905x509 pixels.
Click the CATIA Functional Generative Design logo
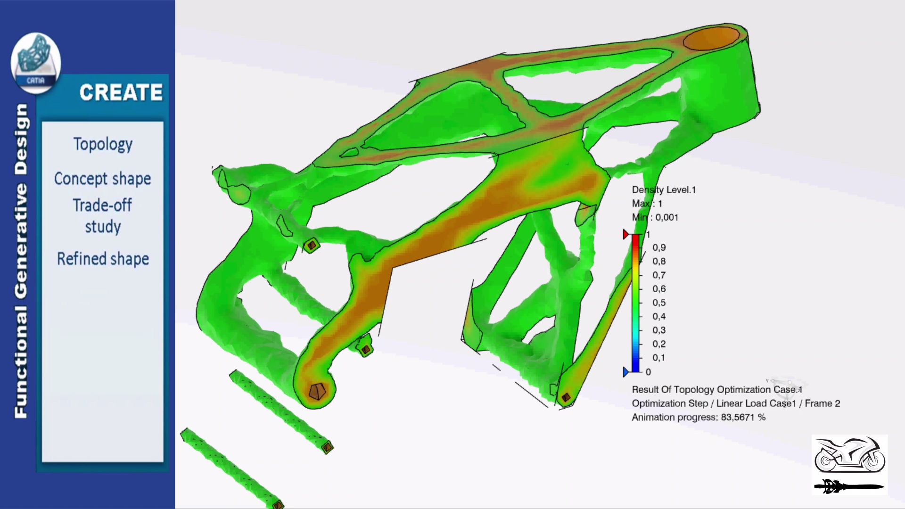pyautogui.click(x=36, y=62)
